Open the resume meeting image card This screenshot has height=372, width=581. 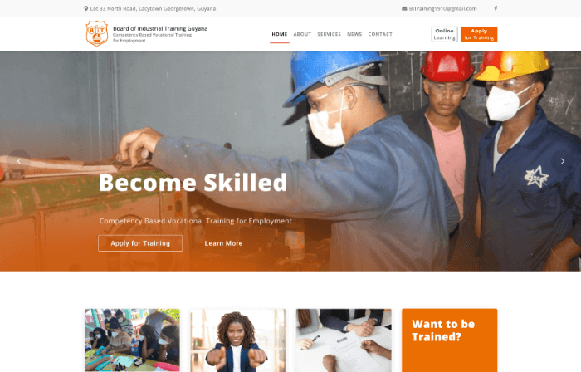pos(344,340)
